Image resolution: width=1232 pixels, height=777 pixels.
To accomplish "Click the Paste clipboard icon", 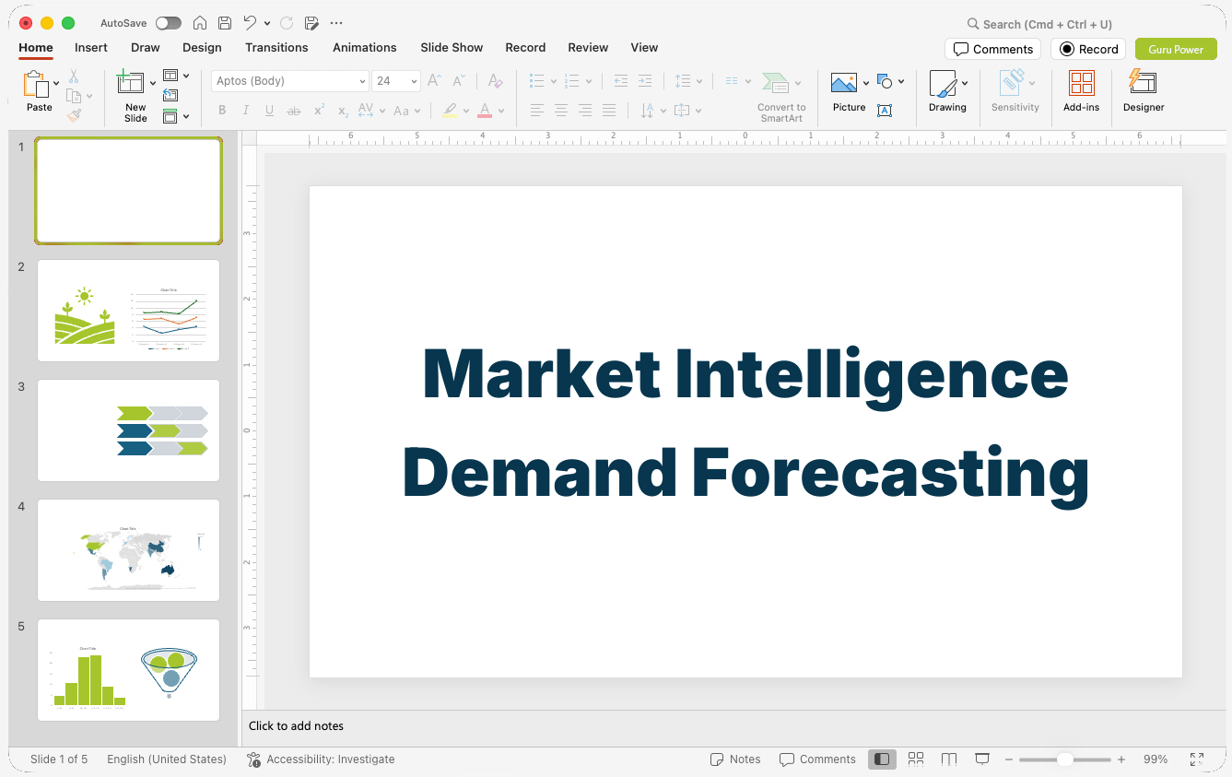I will [x=36, y=85].
